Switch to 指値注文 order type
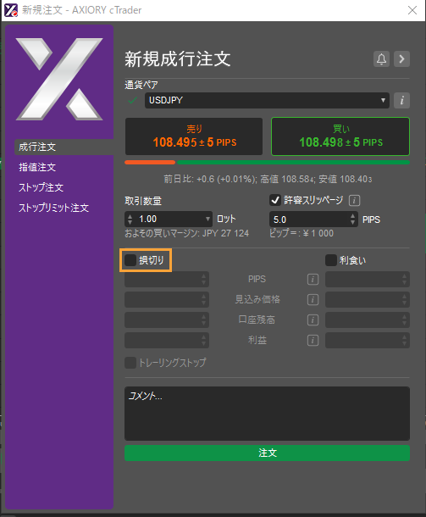426x517 pixels. pos(37,167)
